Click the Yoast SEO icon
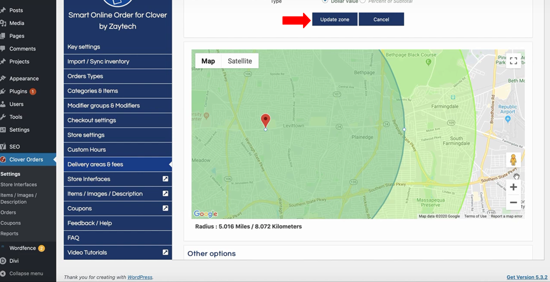The height and width of the screenshot is (282, 550). coord(3,146)
